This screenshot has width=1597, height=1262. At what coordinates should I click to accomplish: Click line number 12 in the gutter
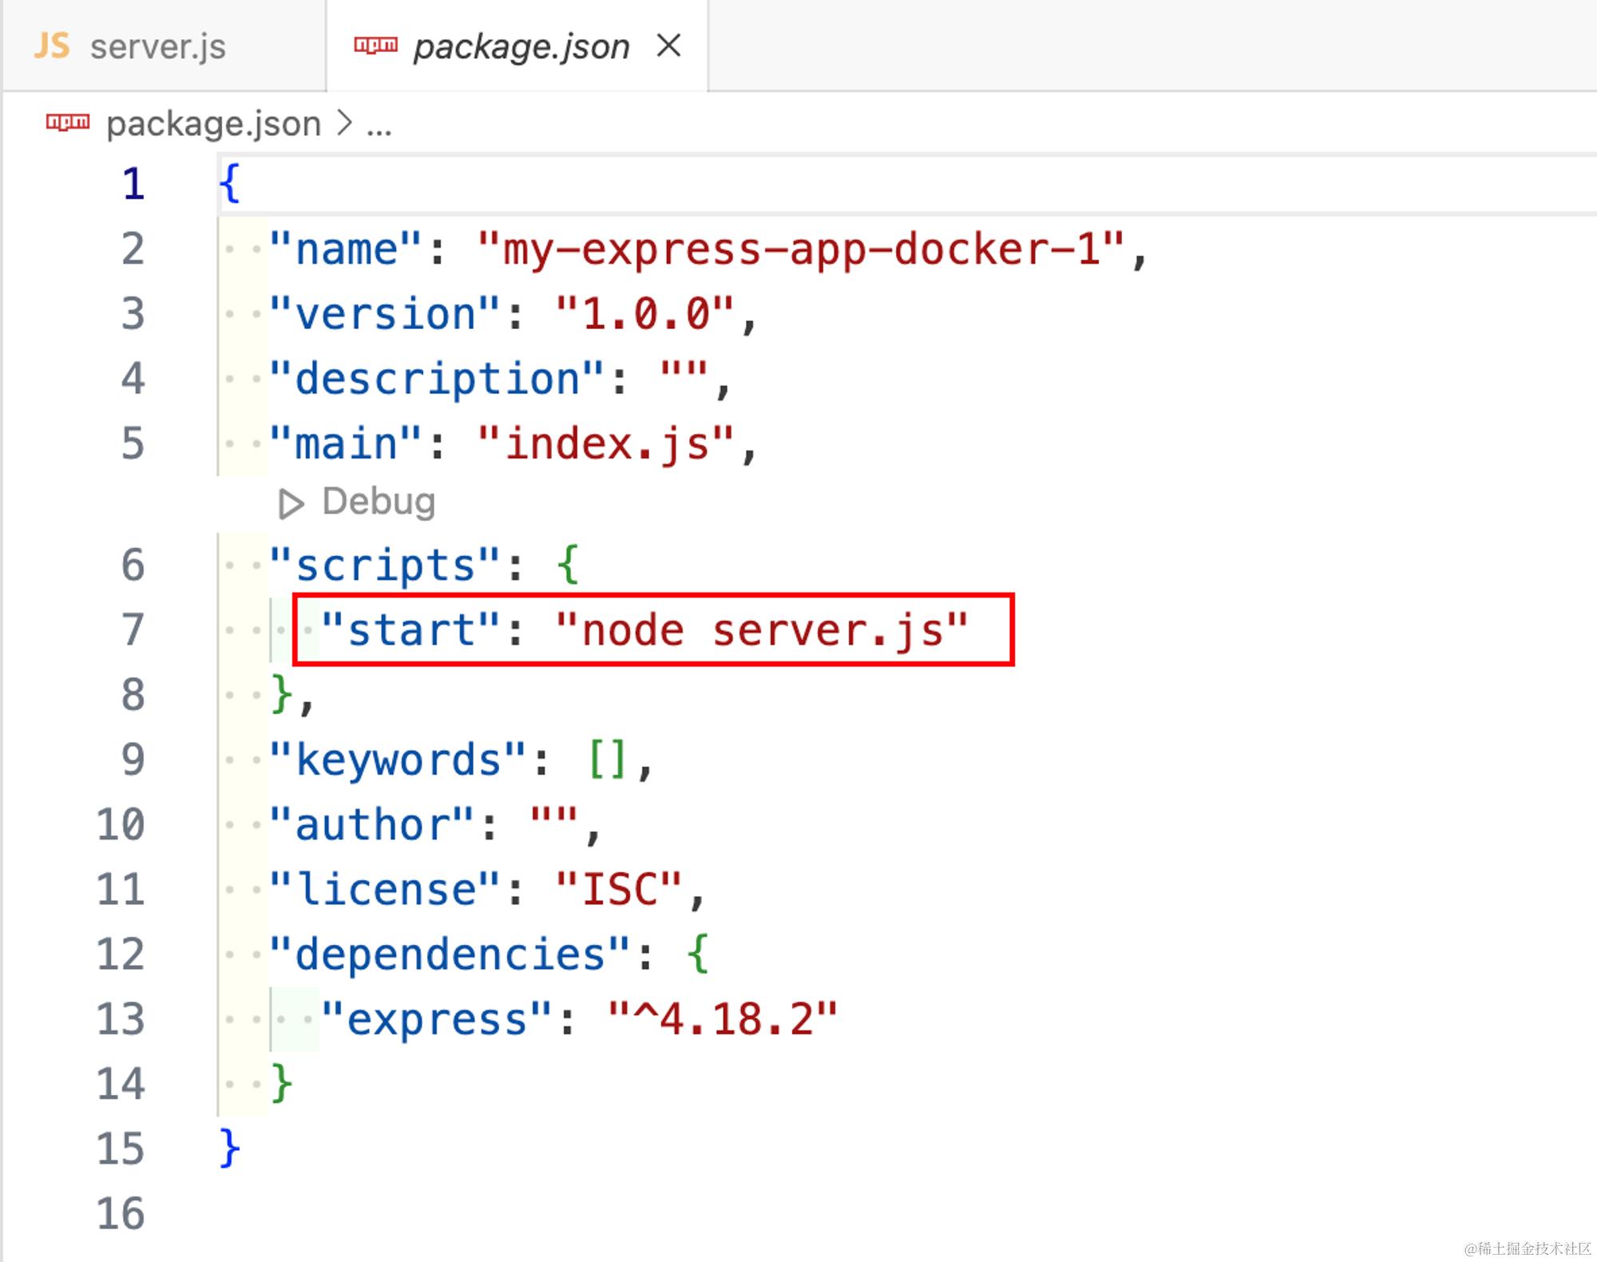click(121, 954)
